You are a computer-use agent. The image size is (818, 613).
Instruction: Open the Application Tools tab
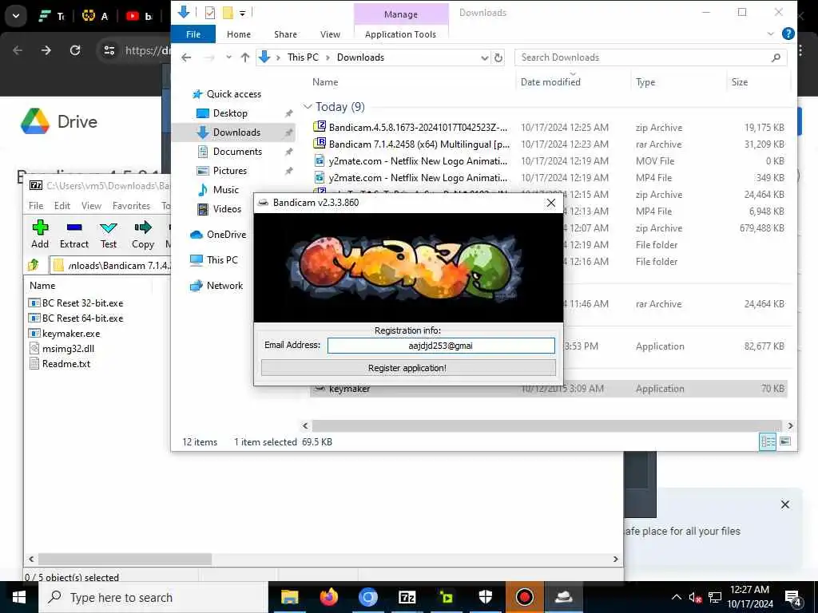coord(401,34)
